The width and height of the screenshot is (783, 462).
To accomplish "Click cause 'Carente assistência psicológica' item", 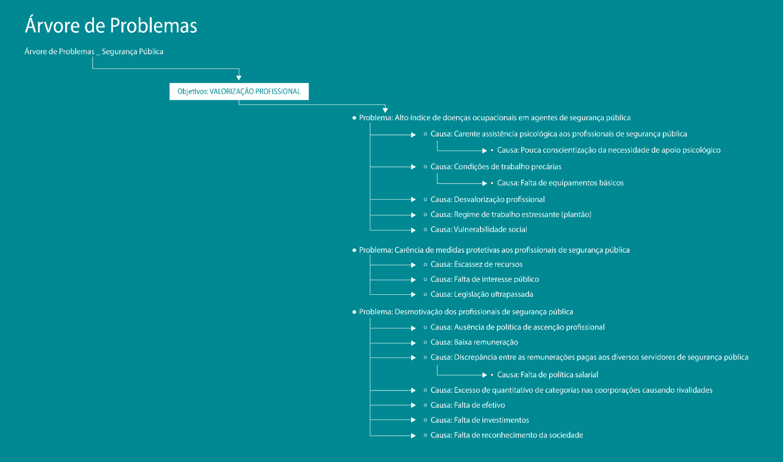I will coord(558,134).
